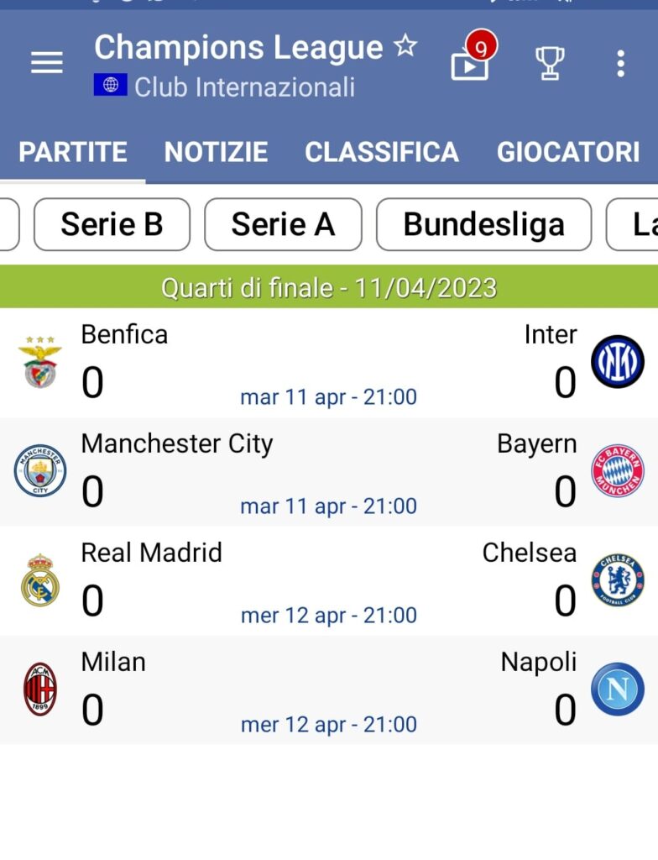This screenshot has width=658, height=860.
Task: Open the three-dot overflow menu
Action: [x=620, y=63]
